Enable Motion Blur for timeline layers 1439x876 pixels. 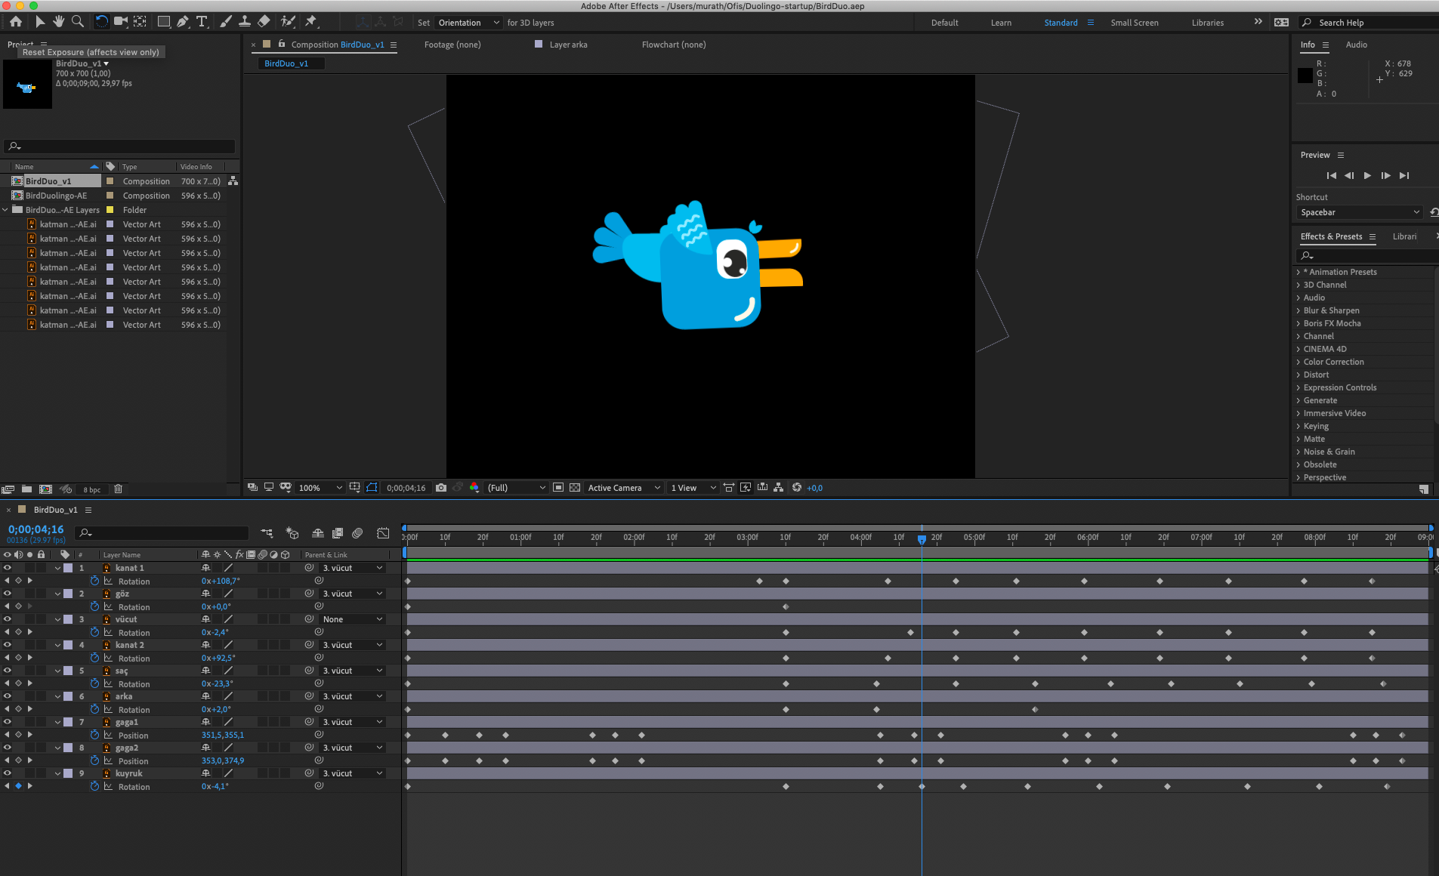[357, 533]
